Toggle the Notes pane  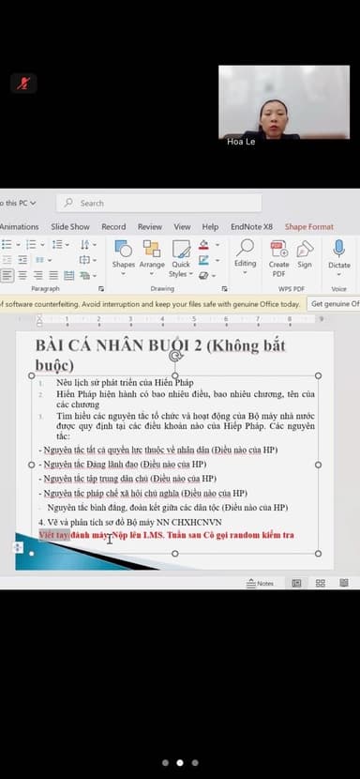point(261,583)
